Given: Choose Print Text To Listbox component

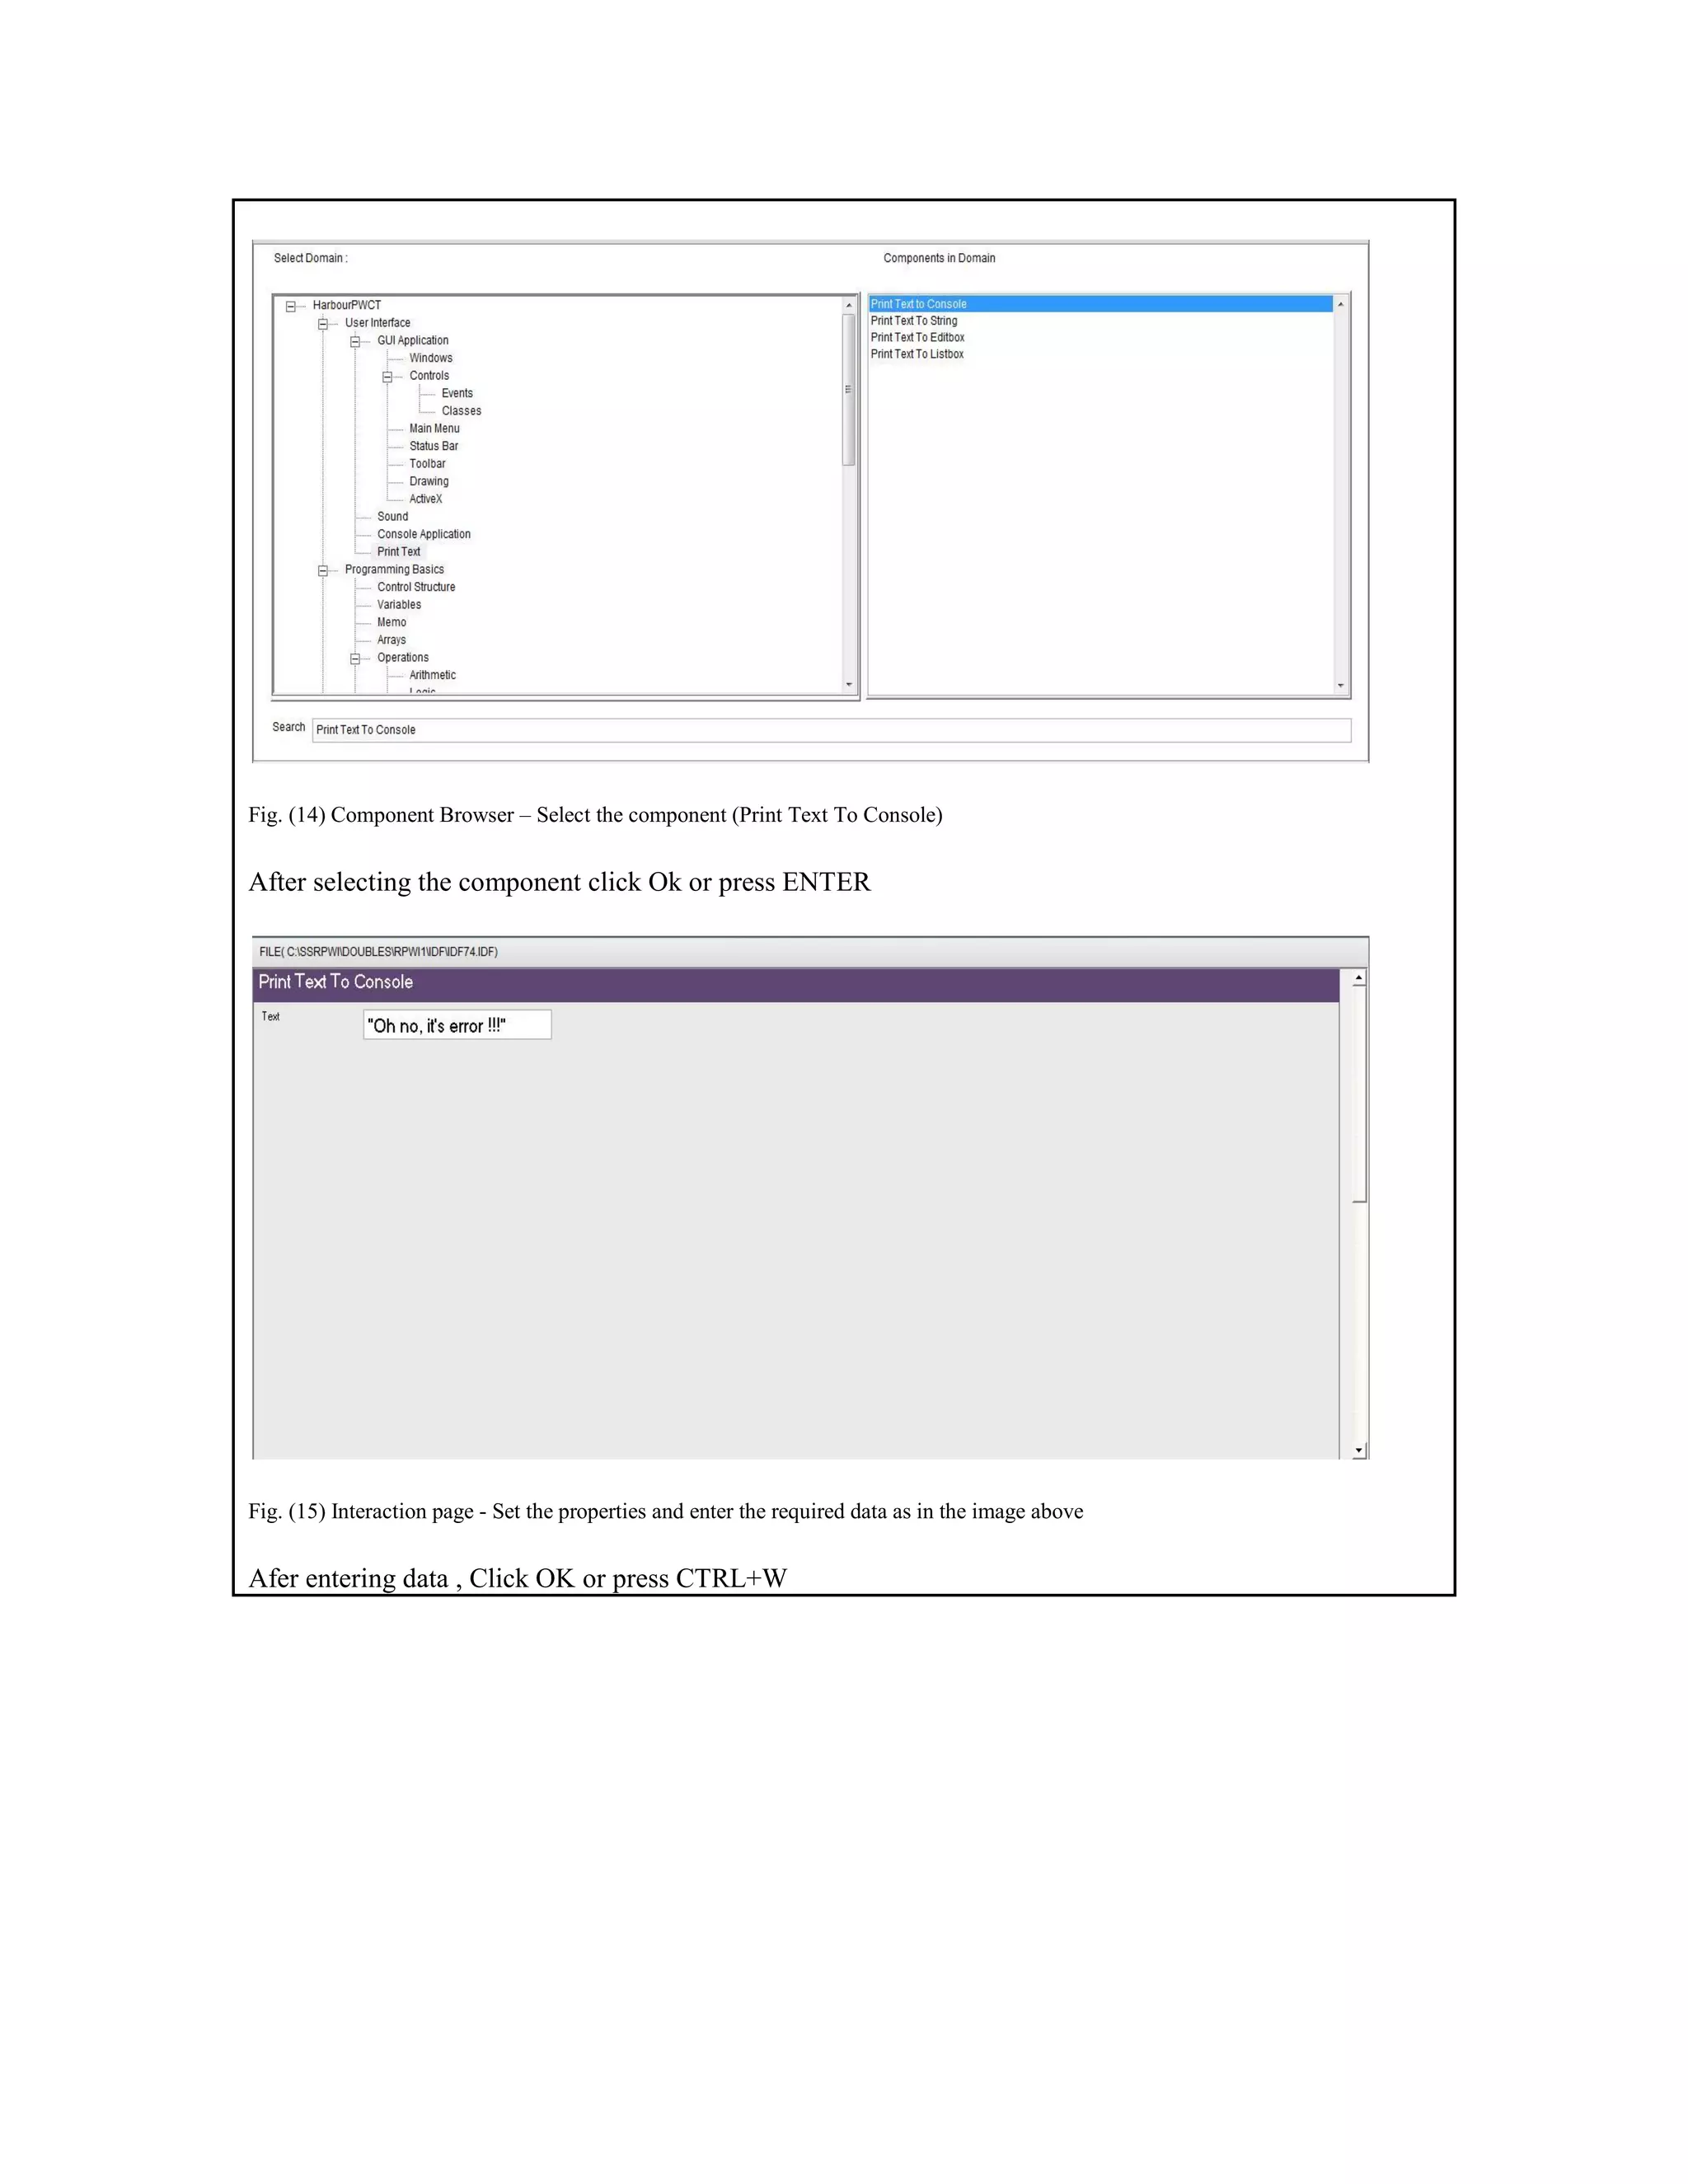Looking at the screenshot, I should (x=1100, y=354).
